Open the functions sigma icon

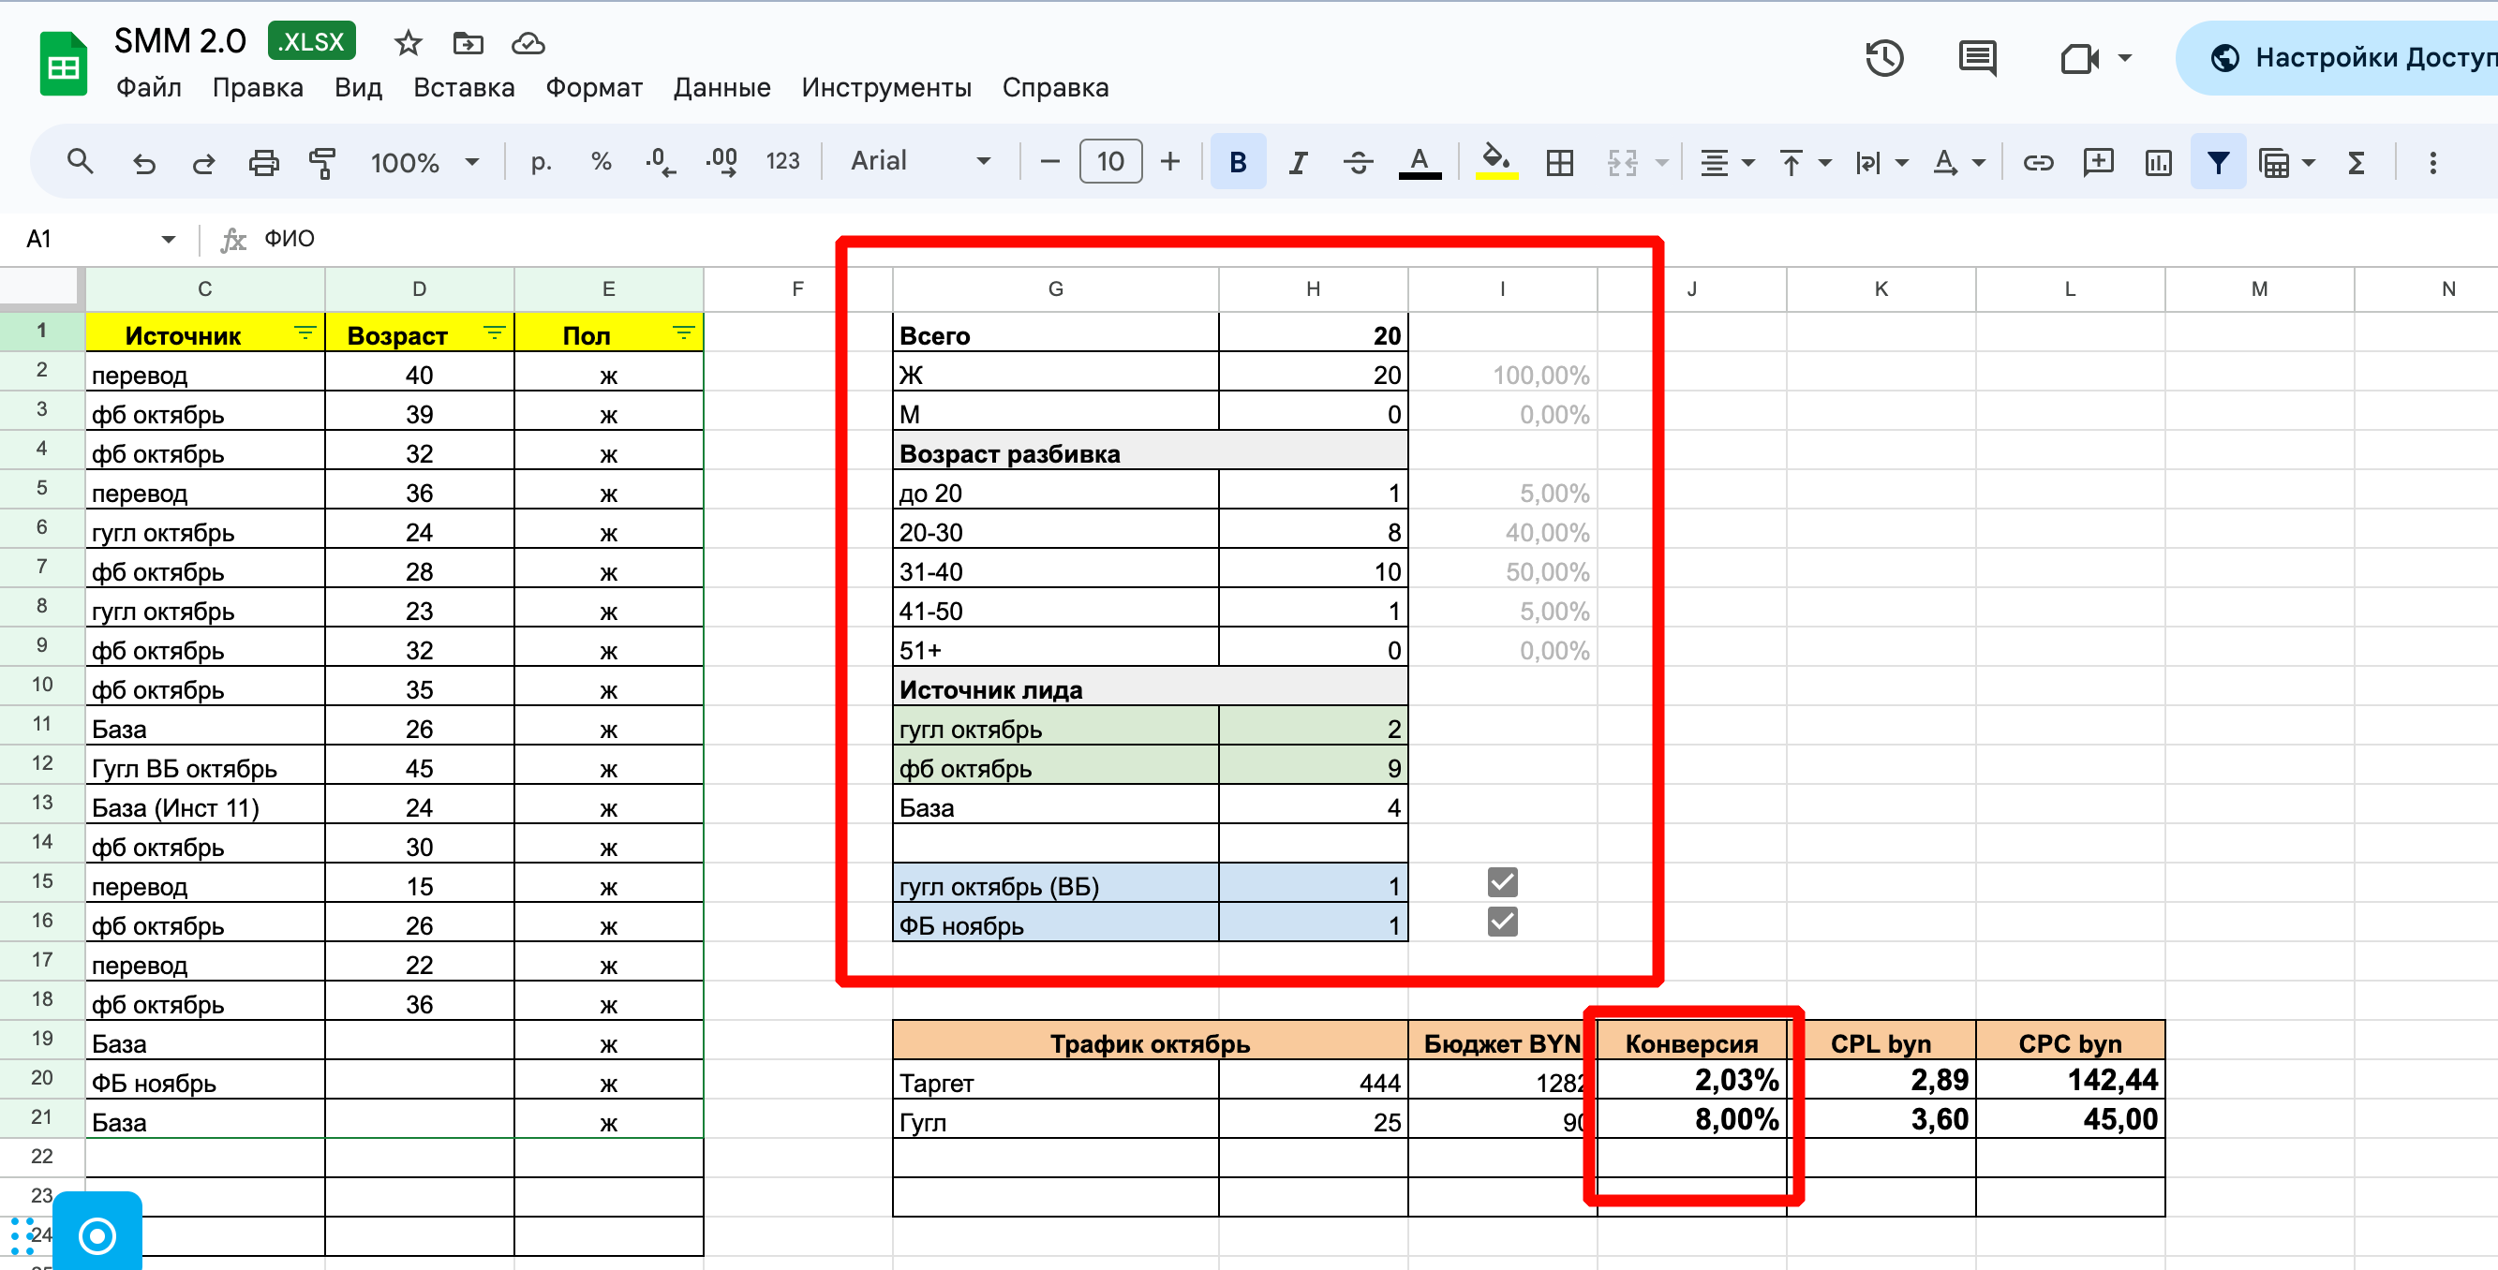coord(2356,162)
